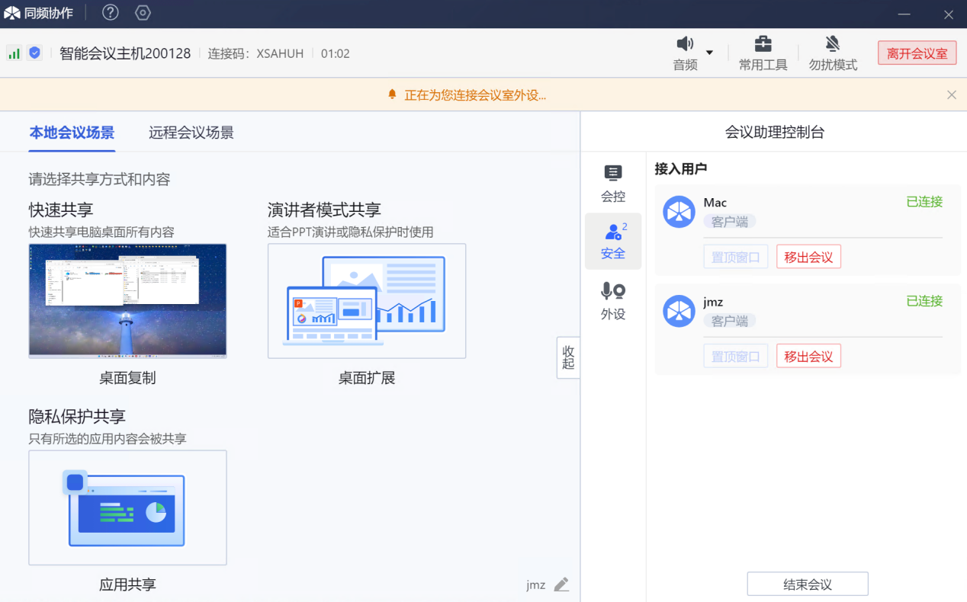Click the blue security shield icon
The height and width of the screenshot is (602, 967).
click(34, 53)
